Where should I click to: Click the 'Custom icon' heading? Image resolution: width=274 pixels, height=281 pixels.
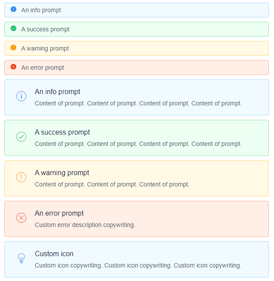[x=54, y=254]
